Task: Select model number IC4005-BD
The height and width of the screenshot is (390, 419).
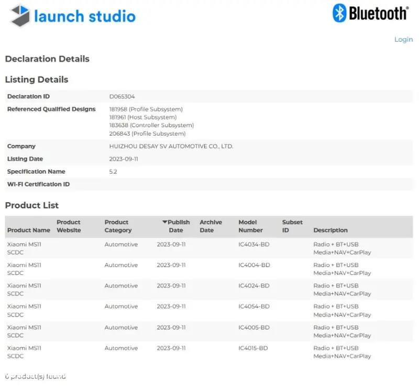Action: click(254, 328)
